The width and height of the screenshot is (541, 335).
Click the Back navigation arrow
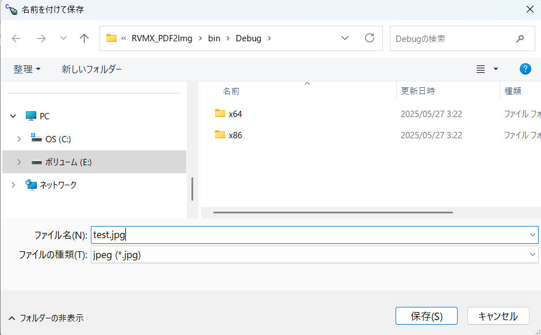coord(16,38)
